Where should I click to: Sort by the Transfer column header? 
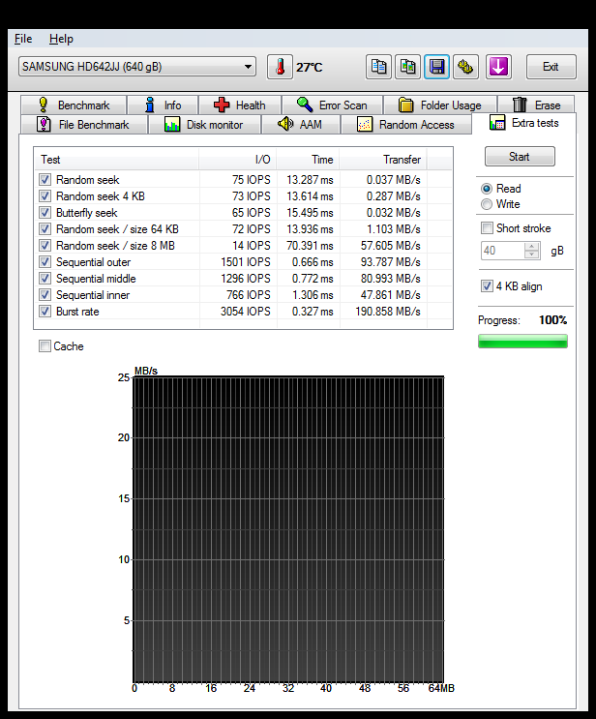click(383, 160)
